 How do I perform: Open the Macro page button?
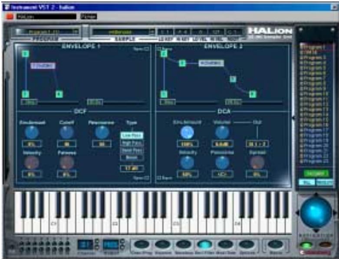pos(275,245)
